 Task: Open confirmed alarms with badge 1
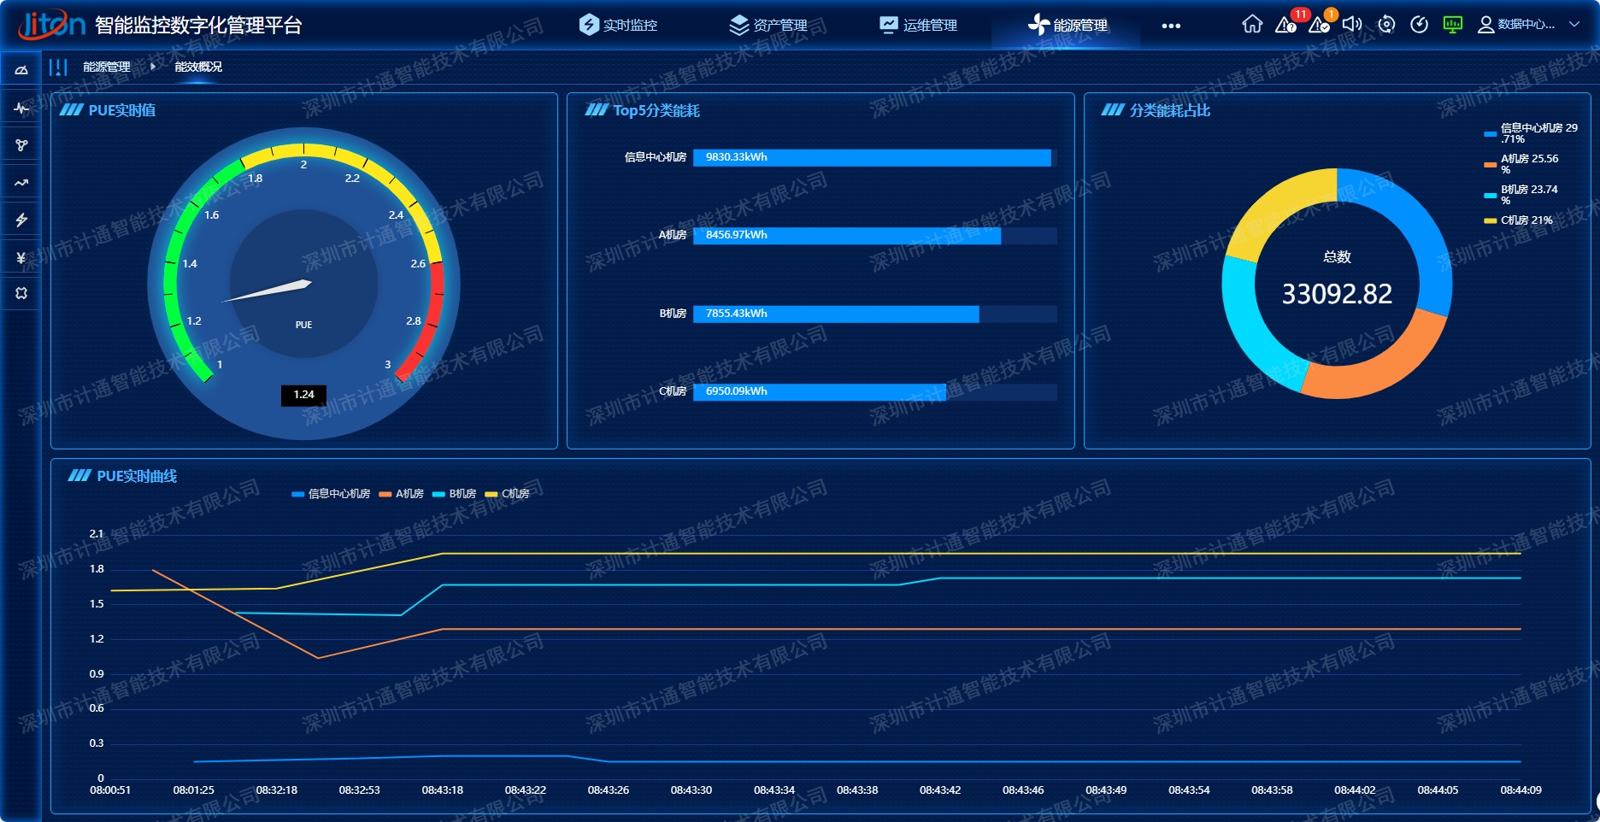(1319, 25)
